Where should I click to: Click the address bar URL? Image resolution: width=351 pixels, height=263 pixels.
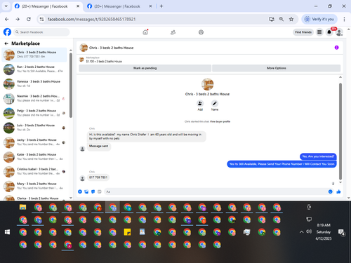[92, 19]
